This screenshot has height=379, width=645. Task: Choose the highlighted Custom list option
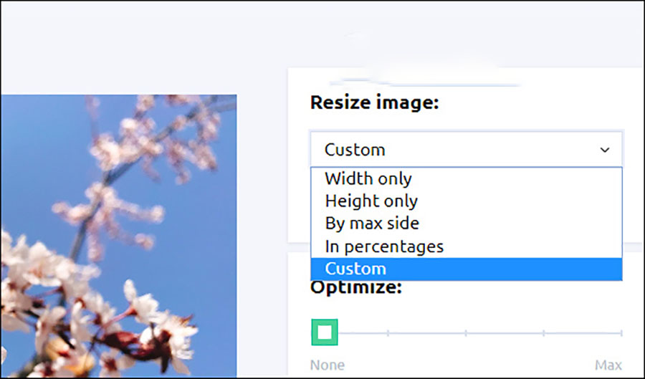tap(355, 269)
